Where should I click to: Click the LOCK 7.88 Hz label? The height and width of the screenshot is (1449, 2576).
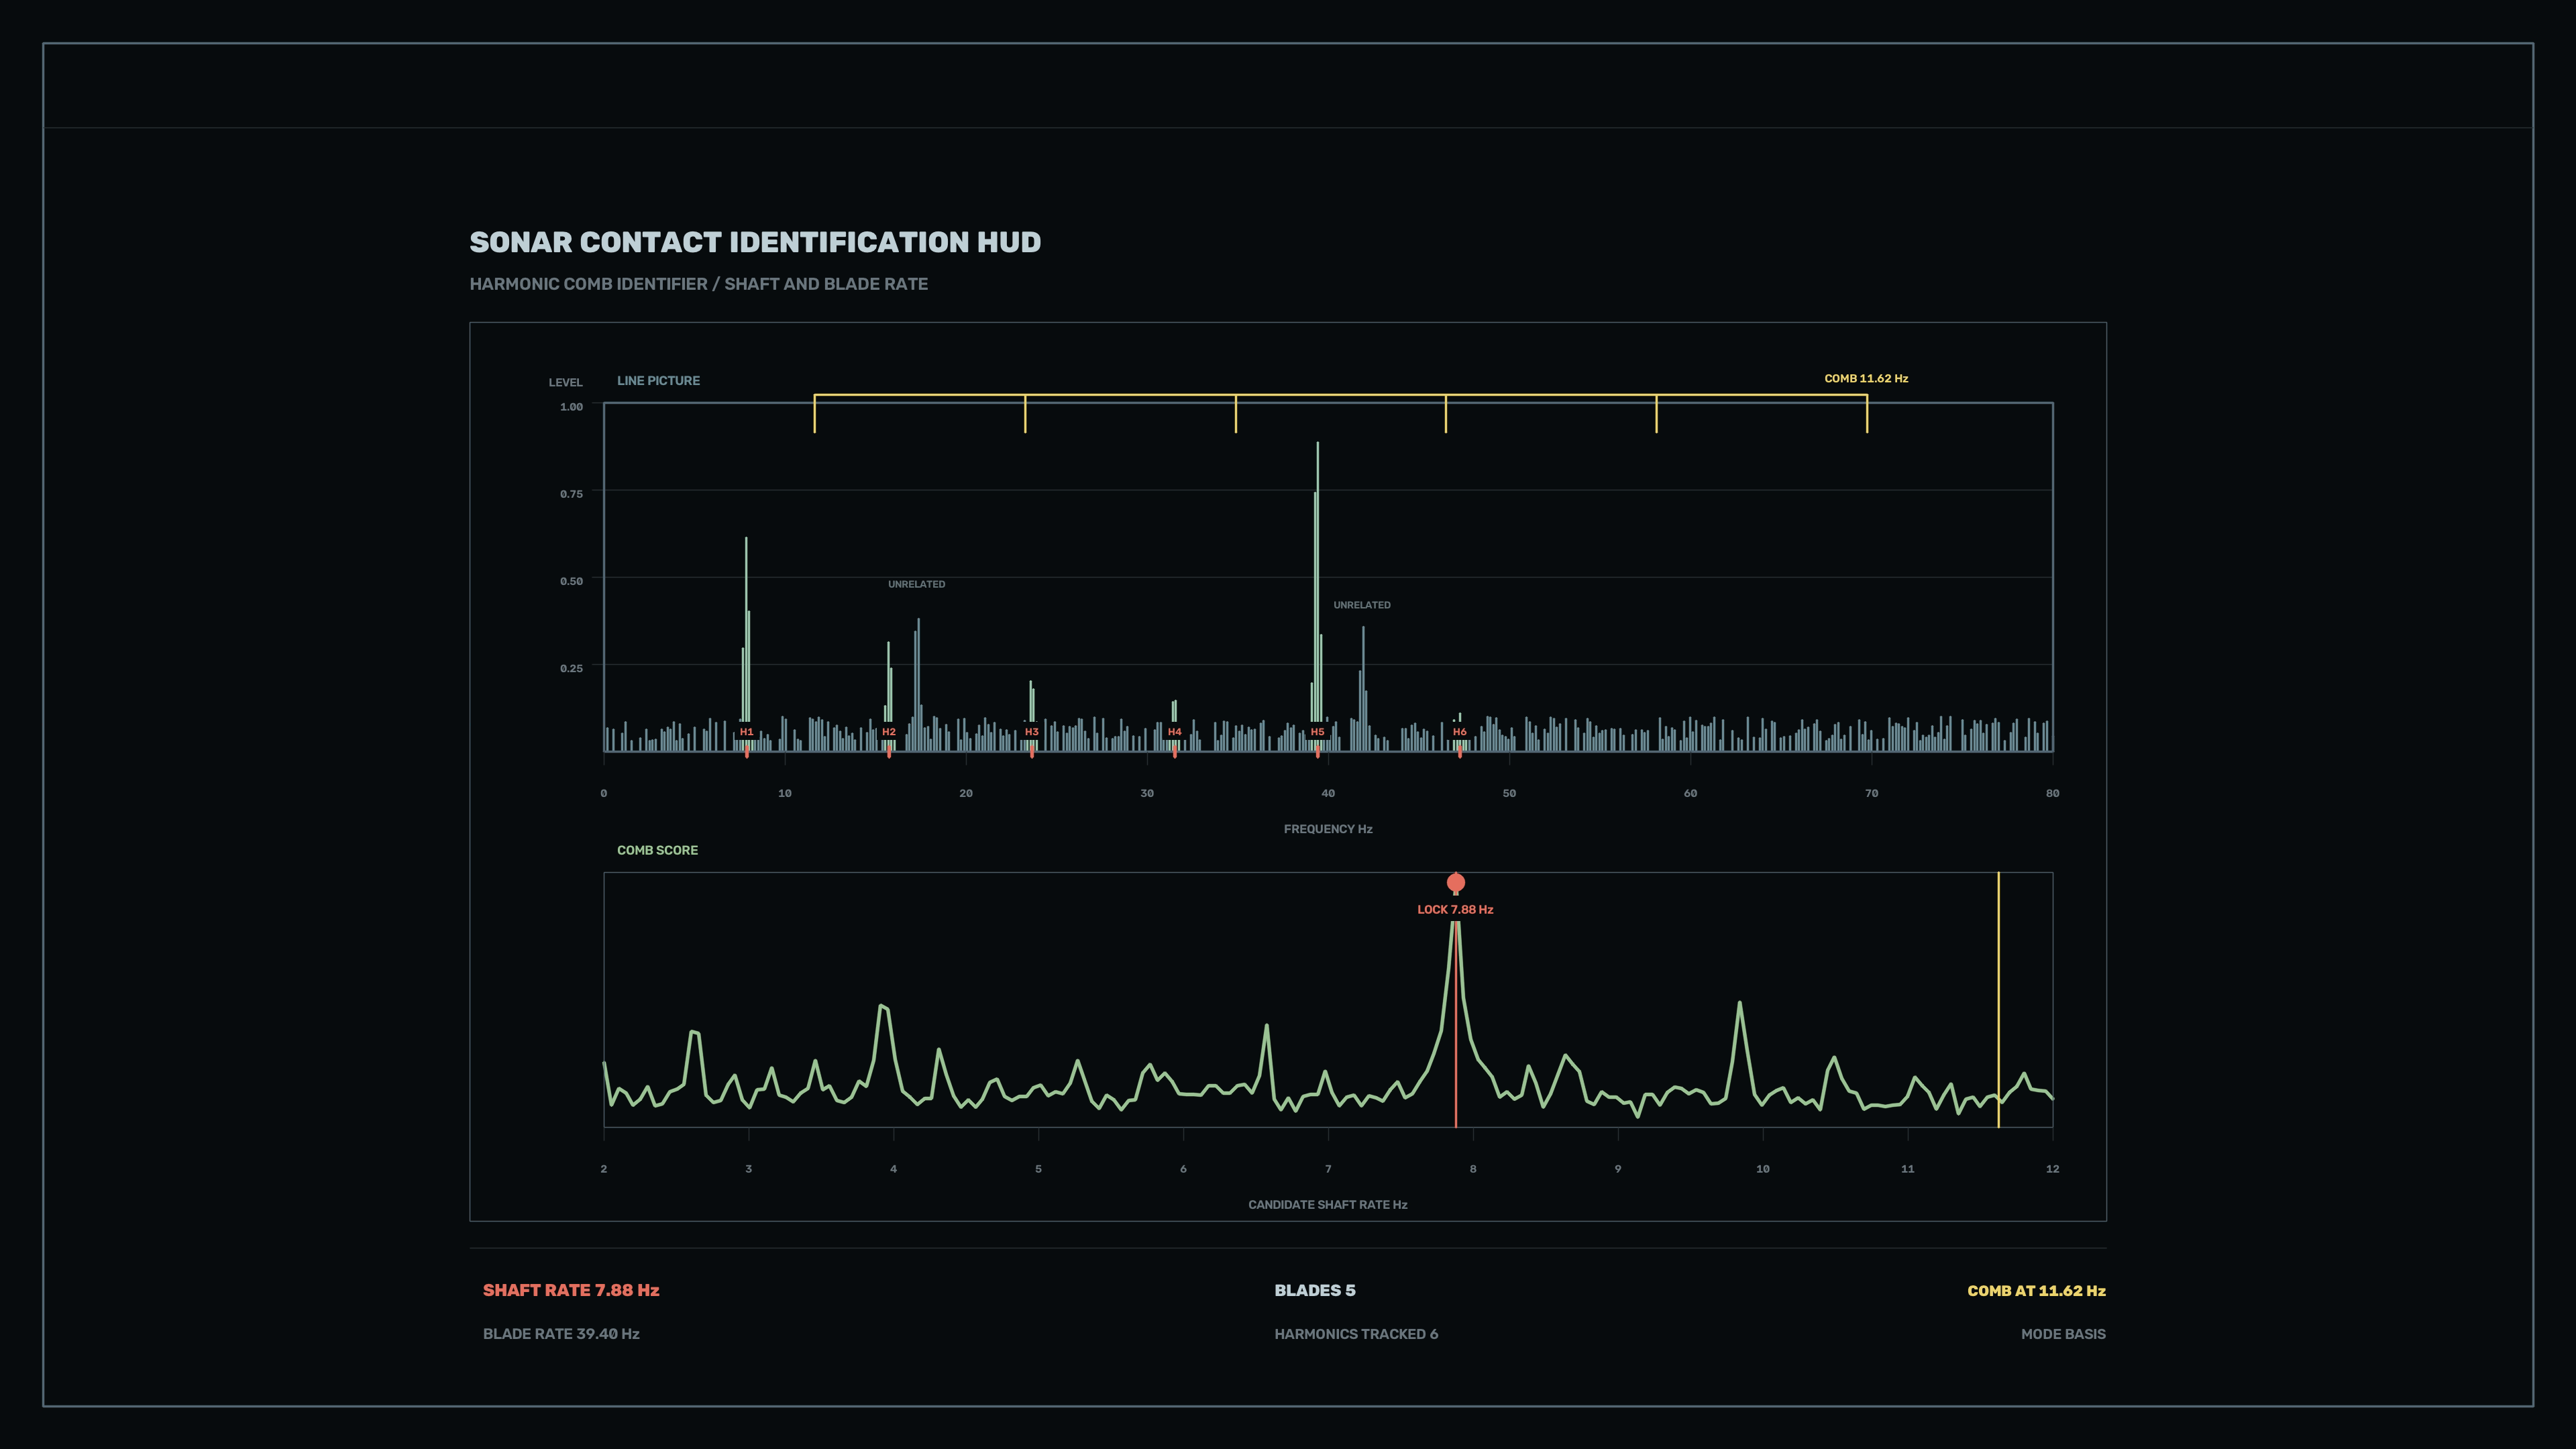1455,910
